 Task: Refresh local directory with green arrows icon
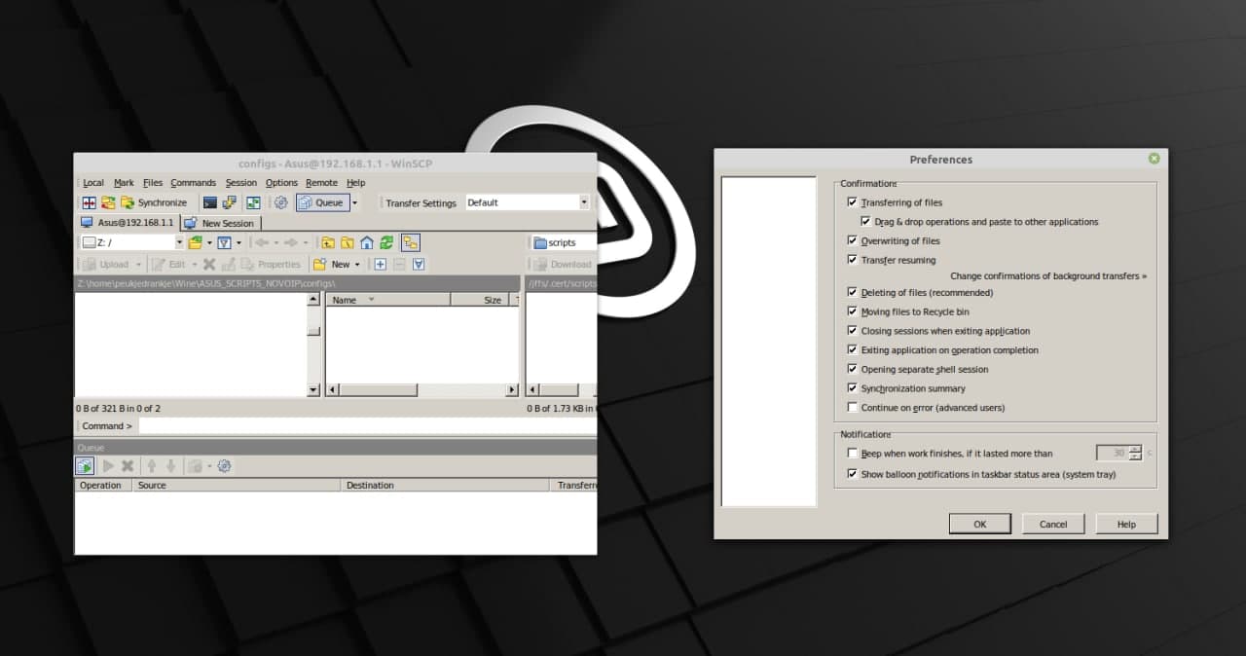click(x=386, y=242)
